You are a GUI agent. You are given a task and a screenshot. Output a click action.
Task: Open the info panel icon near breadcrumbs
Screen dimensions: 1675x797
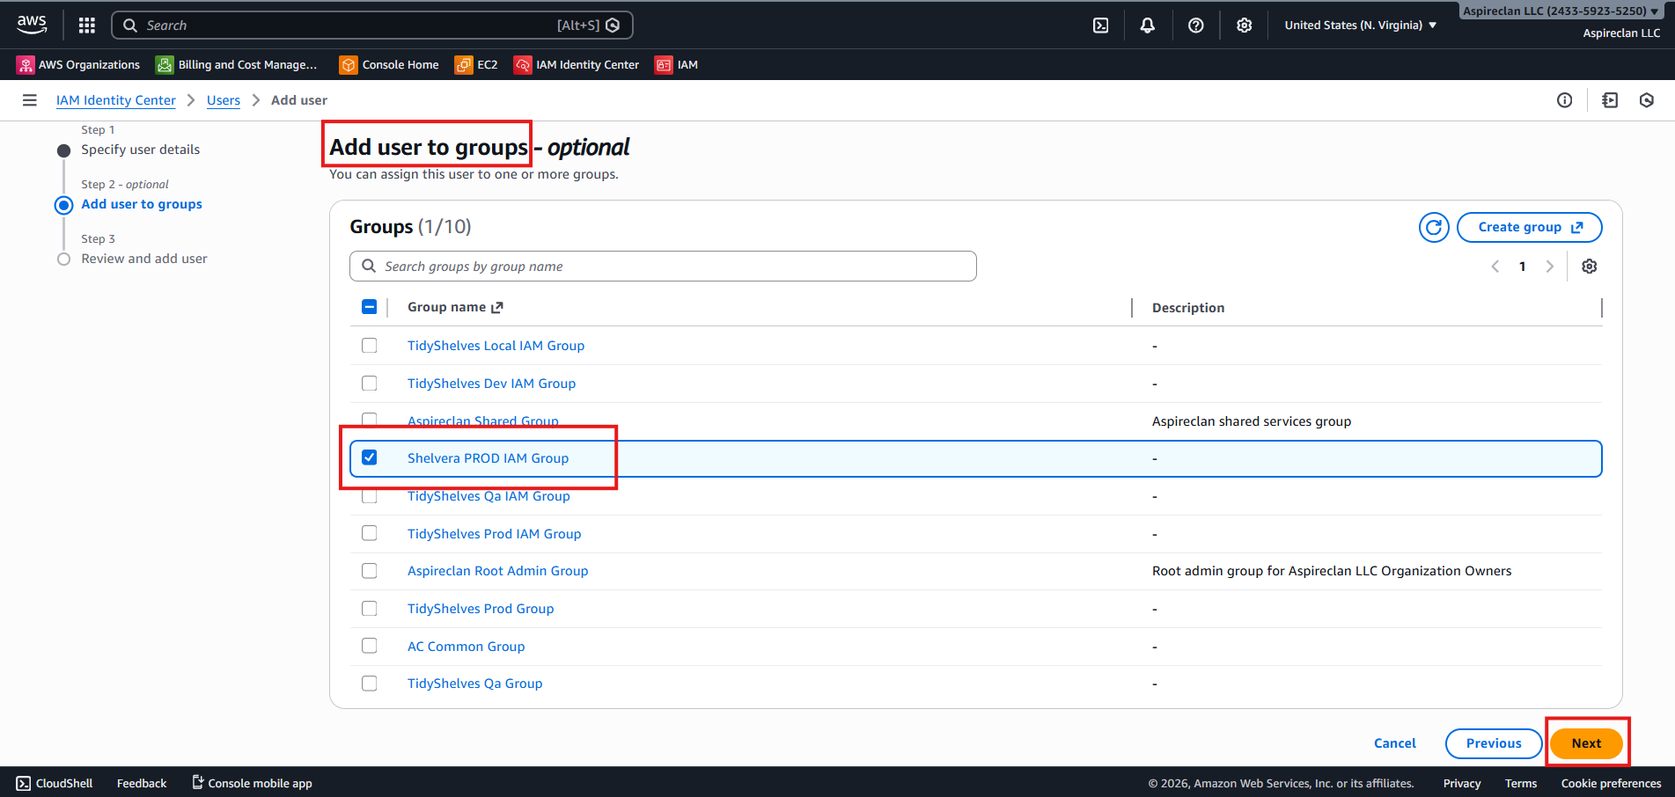pos(1564,100)
